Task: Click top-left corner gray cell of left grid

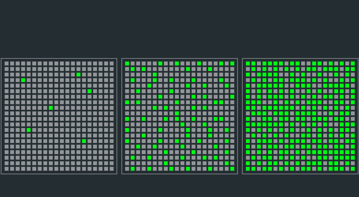Action: [7, 64]
